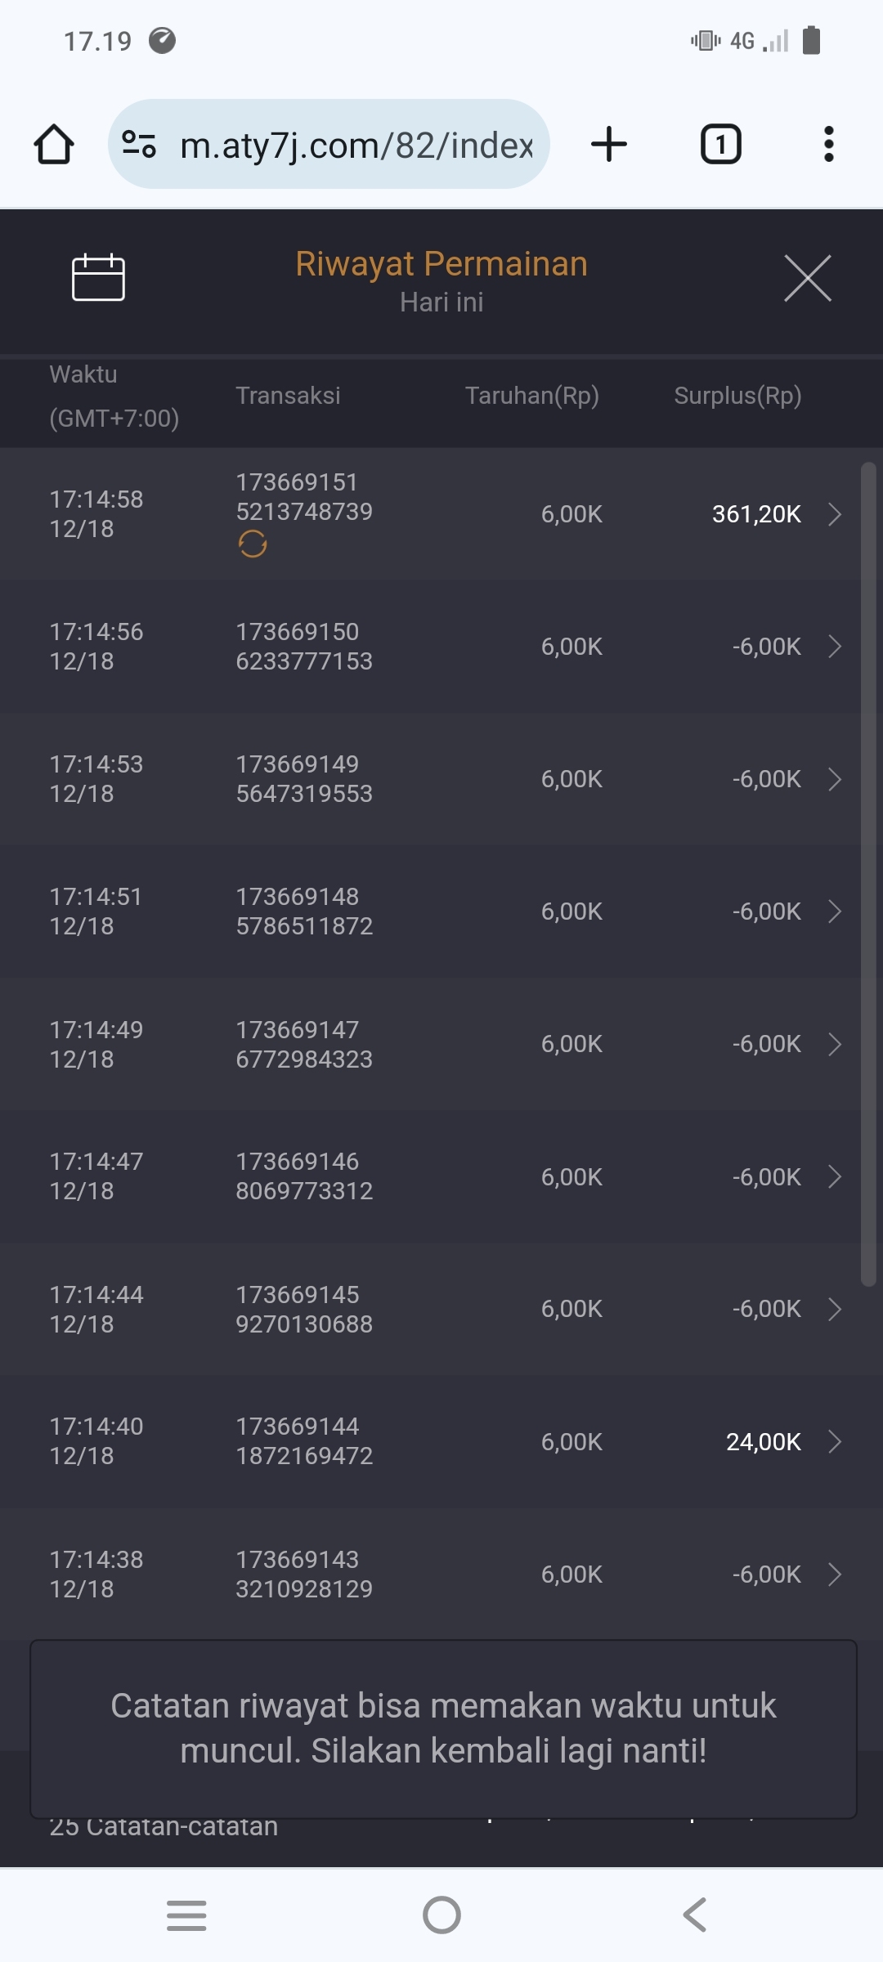Dismiss the Catatan riwayat notification message

443,1728
